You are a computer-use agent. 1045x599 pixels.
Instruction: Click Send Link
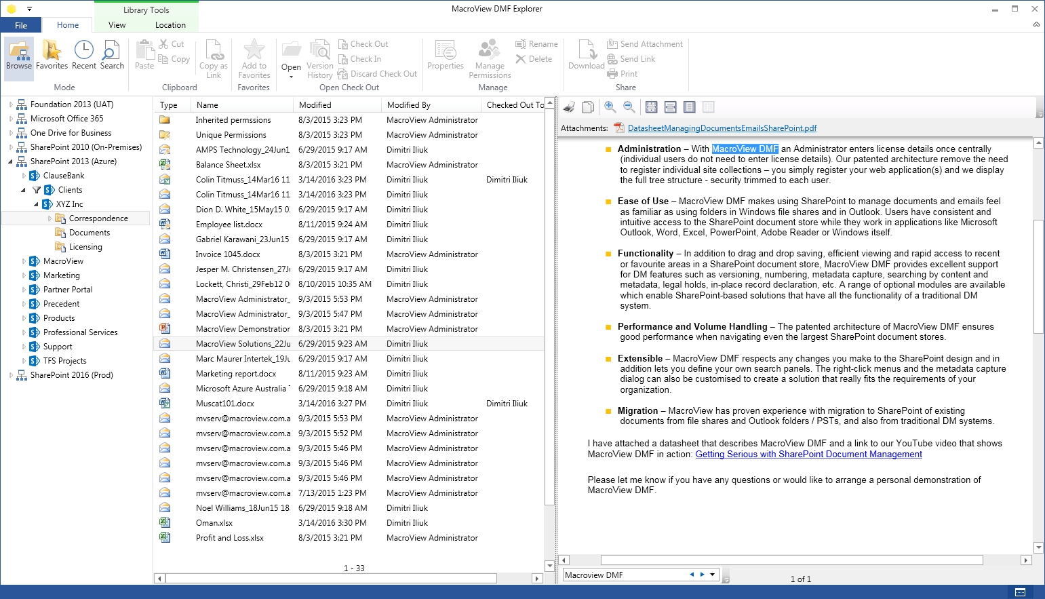coord(631,59)
